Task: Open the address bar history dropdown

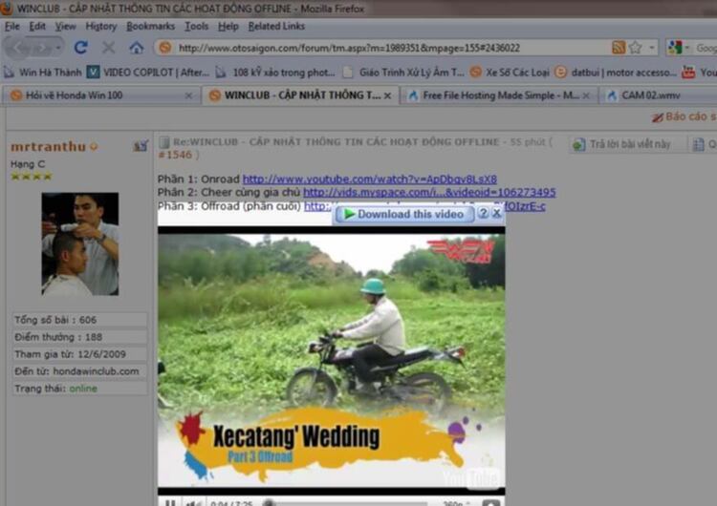Action: click(652, 48)
